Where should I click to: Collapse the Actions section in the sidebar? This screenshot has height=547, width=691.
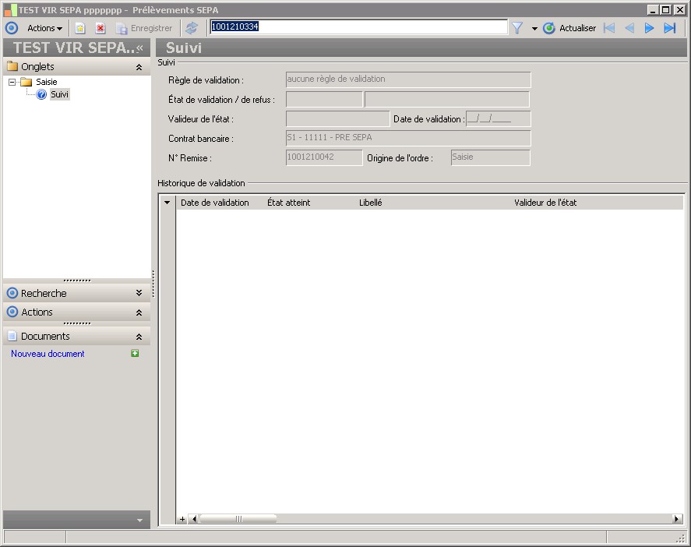tap(139, 312)
